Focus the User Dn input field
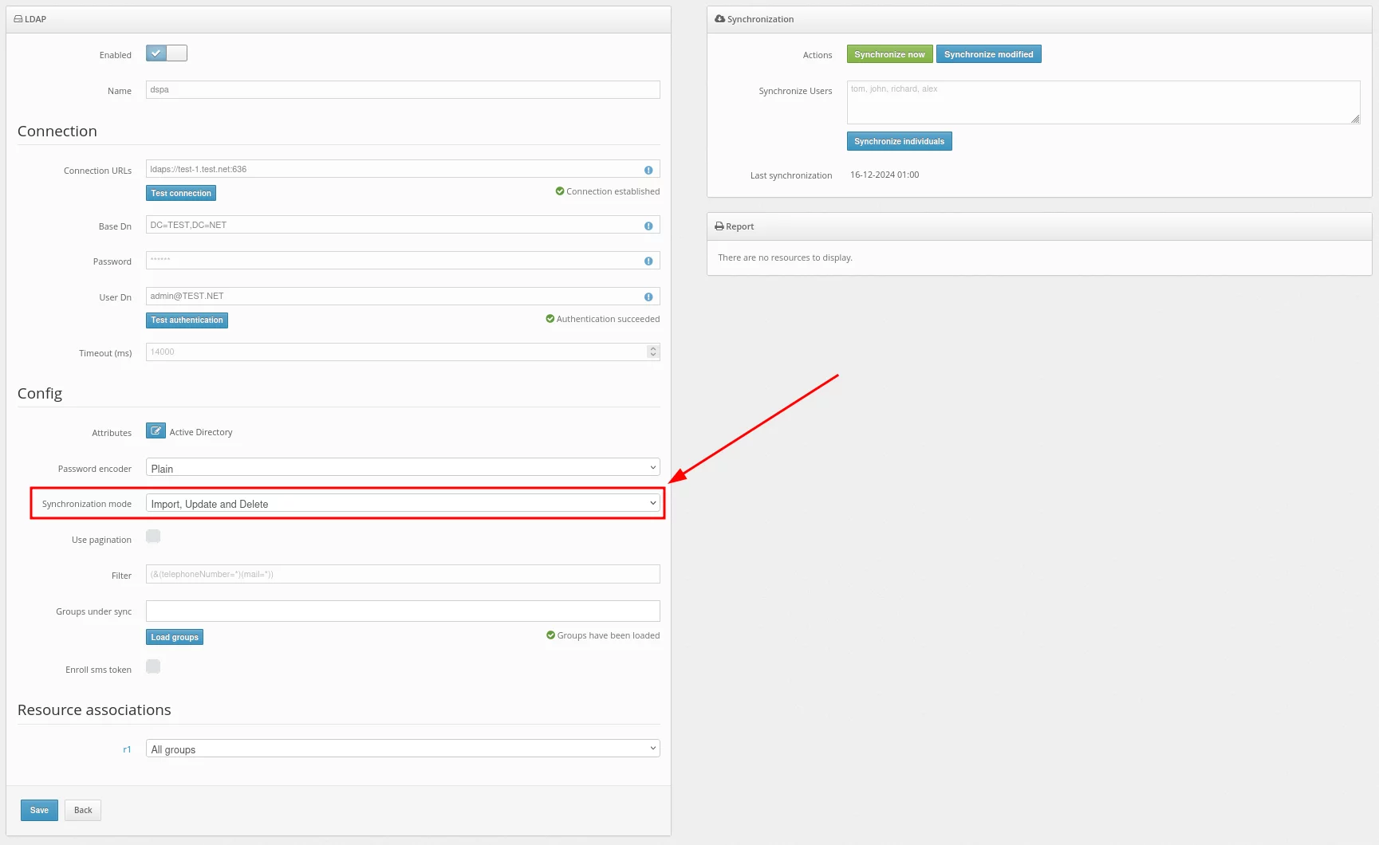This screenshot has width=1379, height=845. tap(403, 296)
